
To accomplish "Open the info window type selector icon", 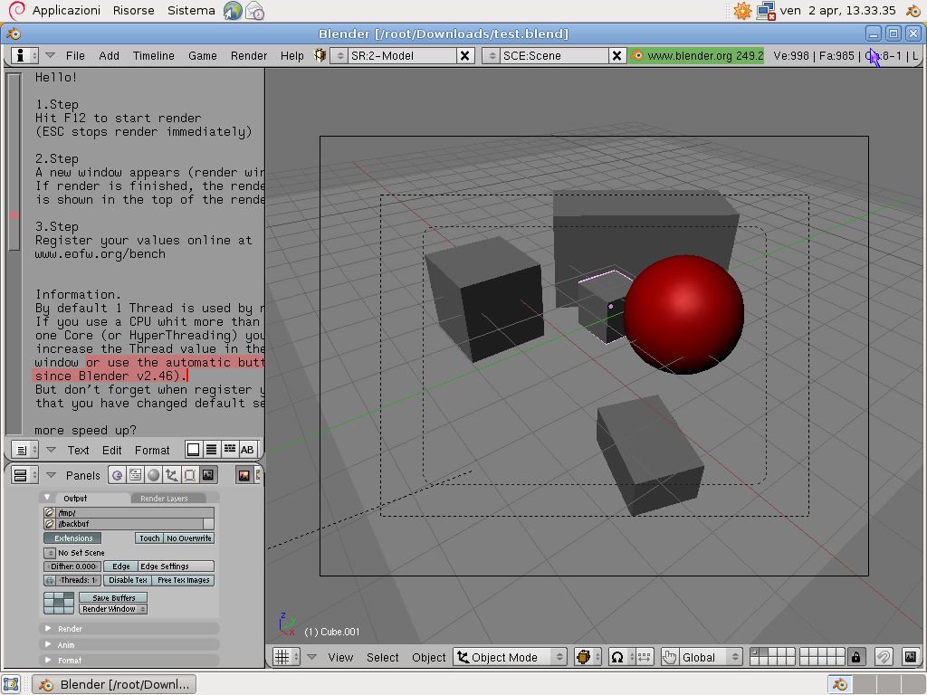I will pos(25,55).
